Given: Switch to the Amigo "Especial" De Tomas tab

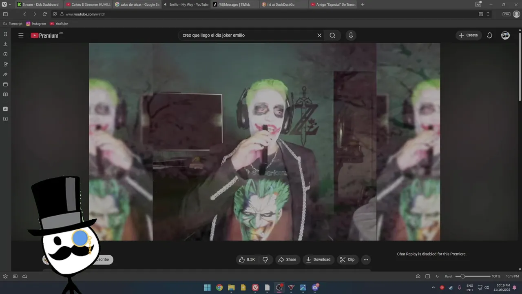Looking at the screenshot, I should tap(333, 4).
